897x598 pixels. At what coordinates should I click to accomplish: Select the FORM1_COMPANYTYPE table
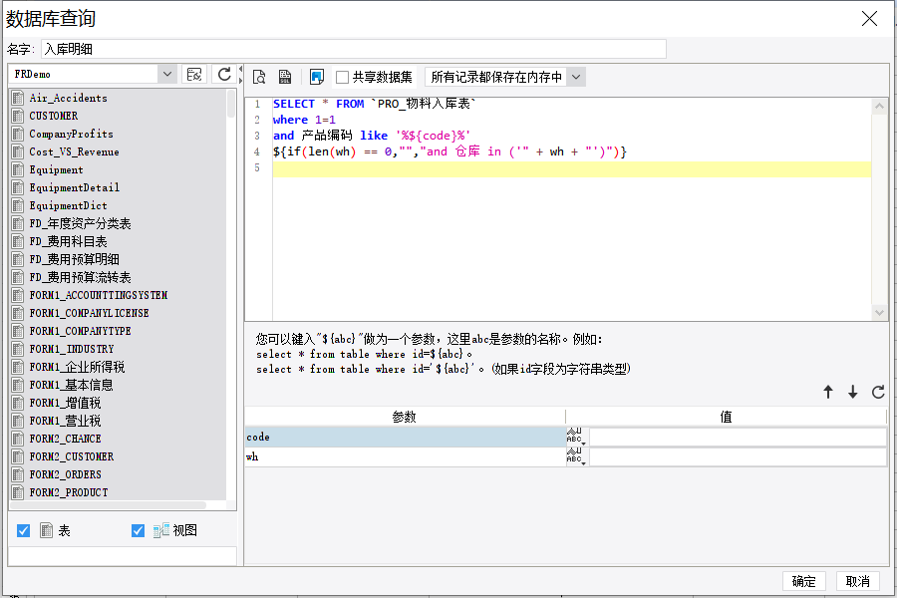(80, 331)
